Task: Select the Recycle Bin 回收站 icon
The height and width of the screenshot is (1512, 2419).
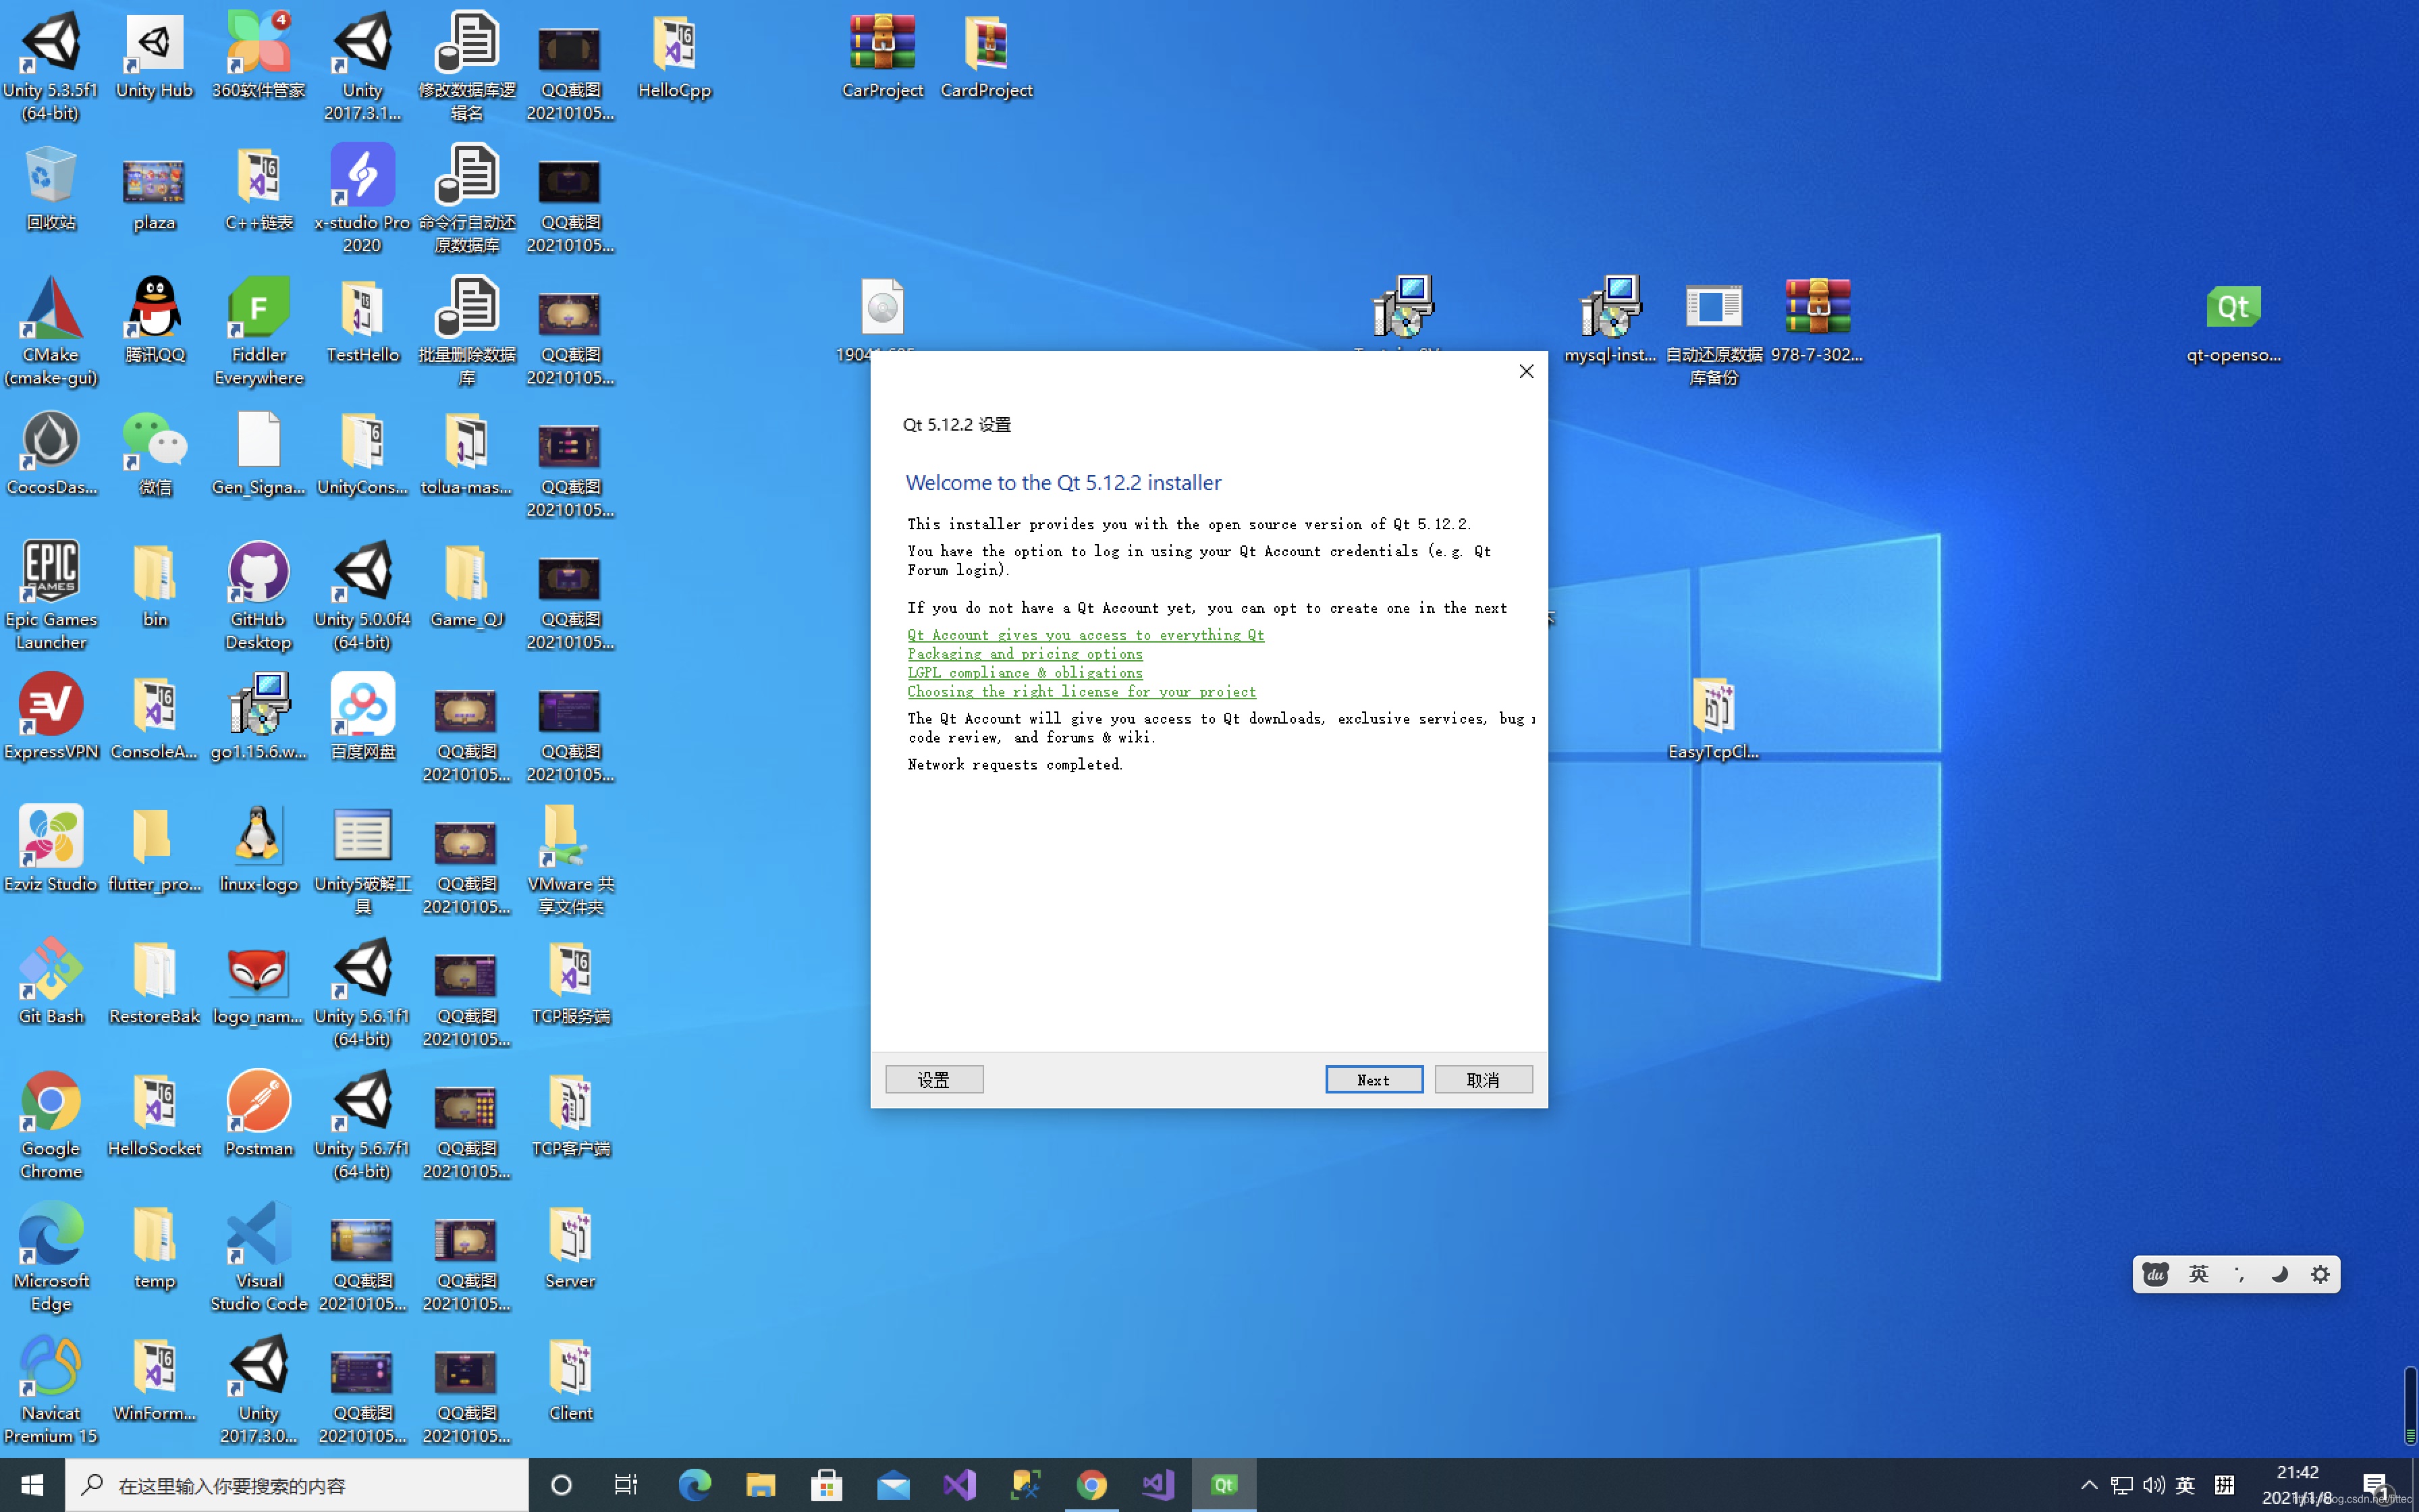Action: pyautogui.click(x=51, y=188)
